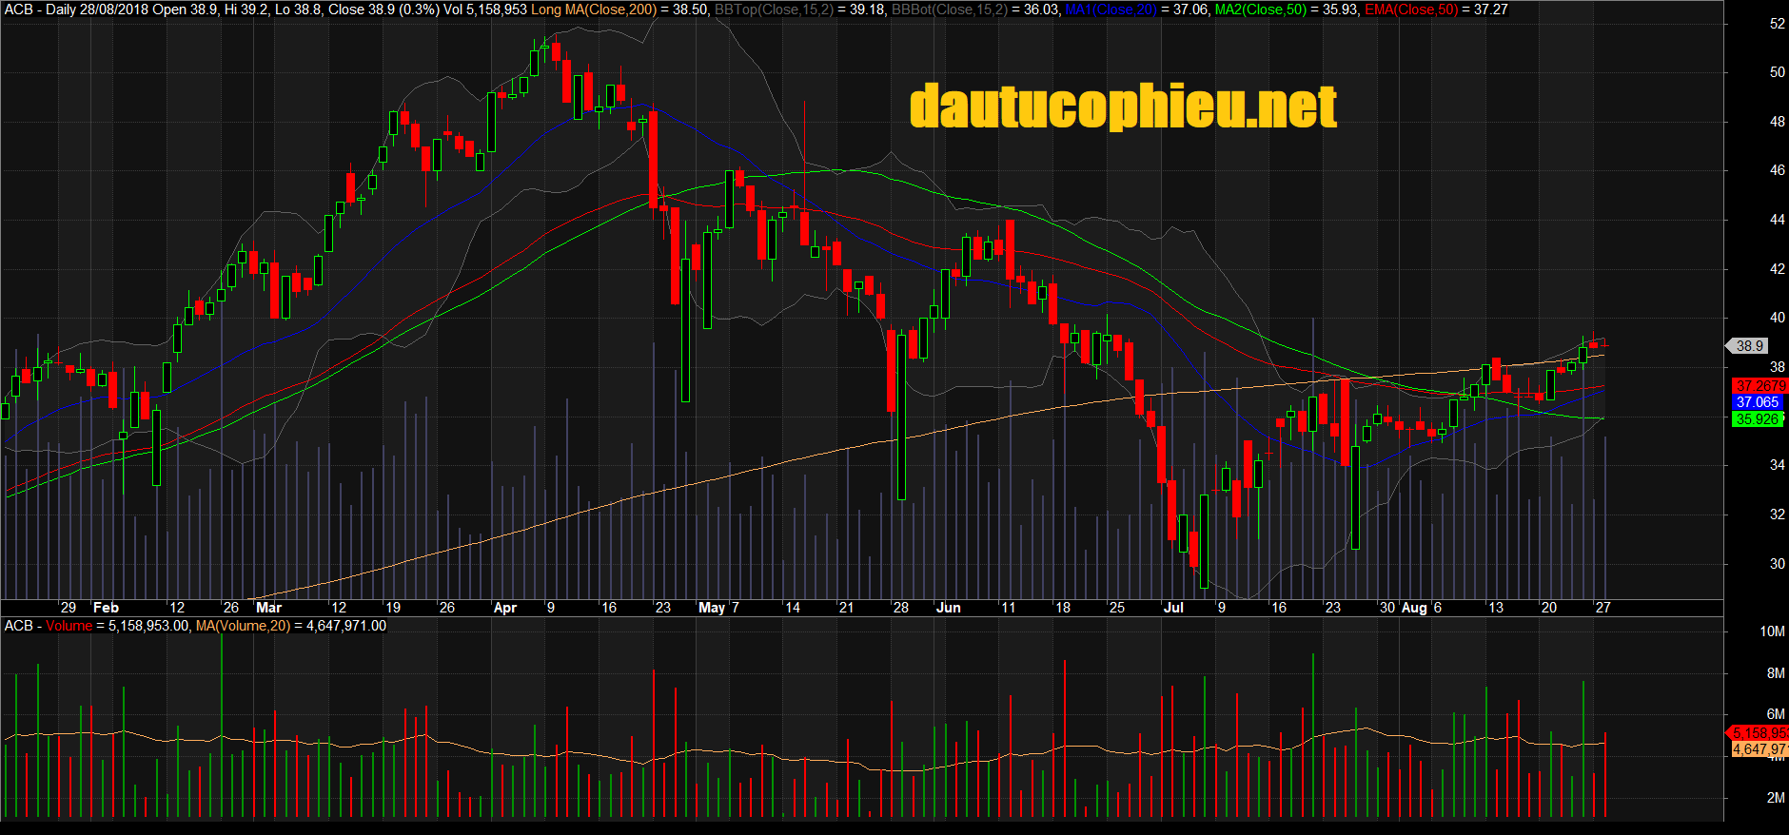Click the 44 price axis label

1777,220
